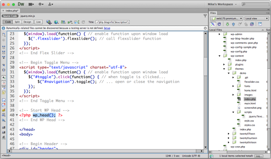Dismiss the info bar with its X icon
This screenshot has height=159, width=271.
pyautogui.click(x=205, y=28)
